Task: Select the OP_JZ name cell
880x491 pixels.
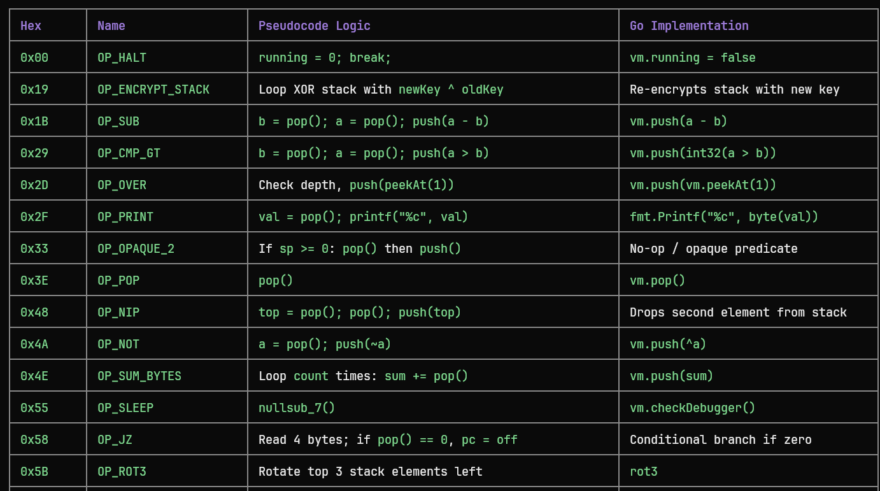Action: pyautogui.click(x=167, y=439)
